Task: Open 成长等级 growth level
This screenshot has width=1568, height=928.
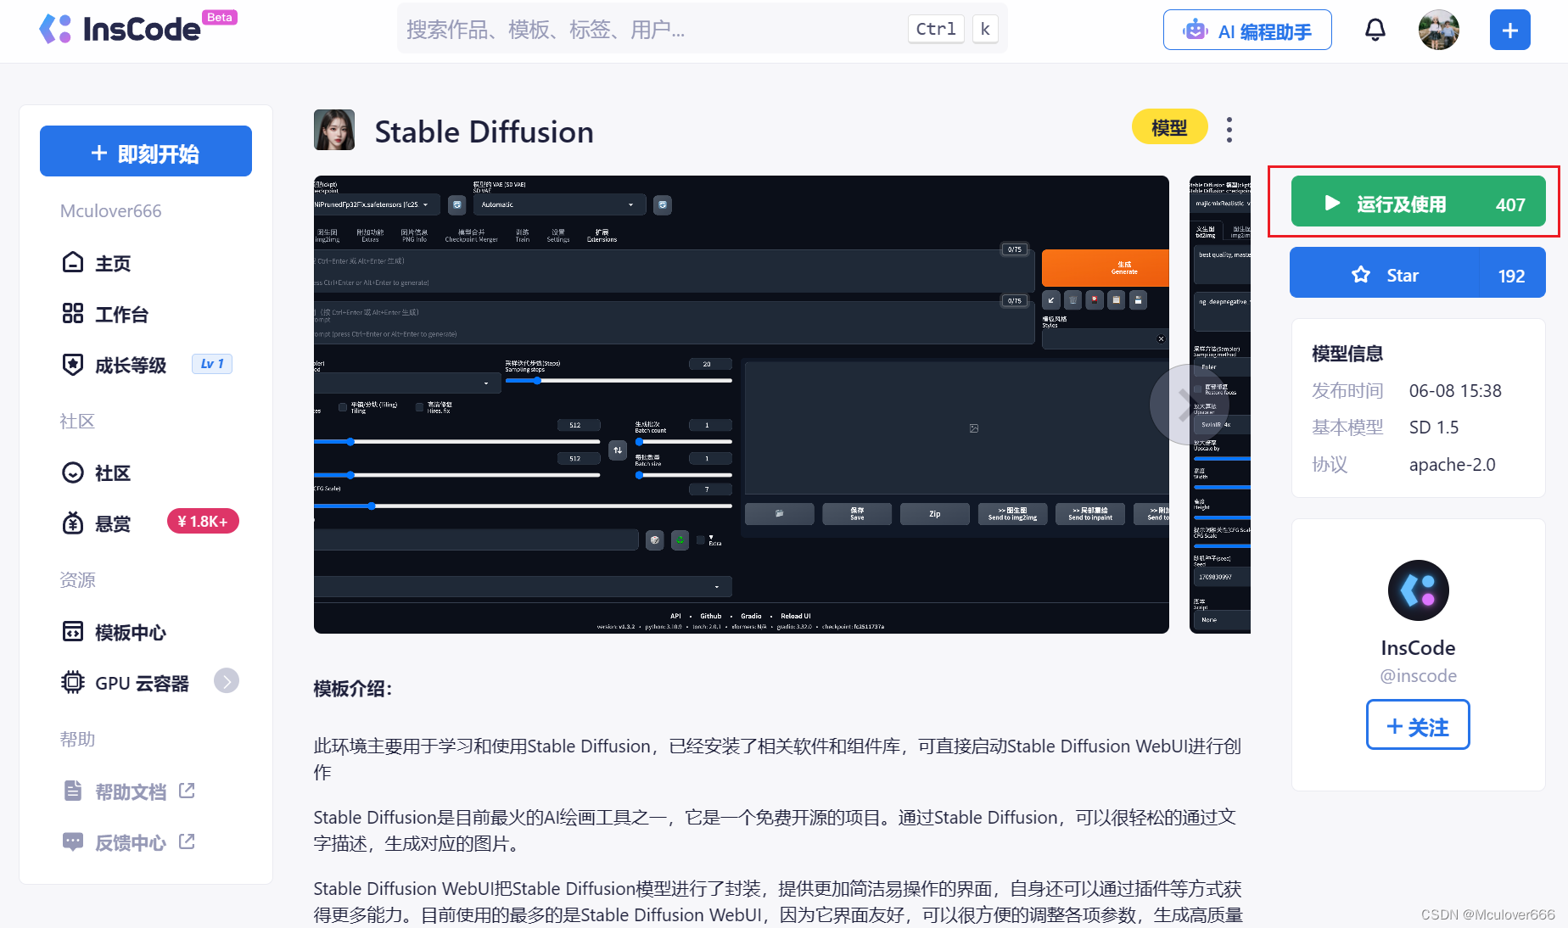Action: 131,365
